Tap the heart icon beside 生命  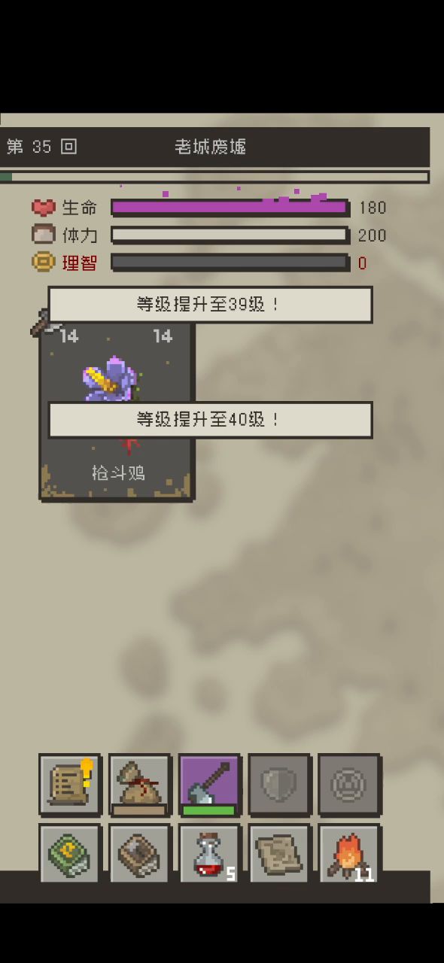44,207
